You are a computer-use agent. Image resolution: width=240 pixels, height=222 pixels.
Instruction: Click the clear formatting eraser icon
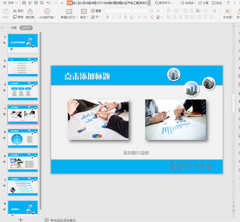click(x=152, y=17)
